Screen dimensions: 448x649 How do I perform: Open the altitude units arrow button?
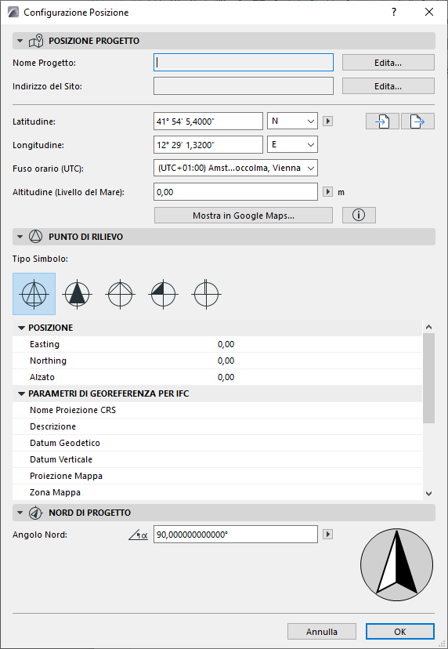(x=327, y=192)
